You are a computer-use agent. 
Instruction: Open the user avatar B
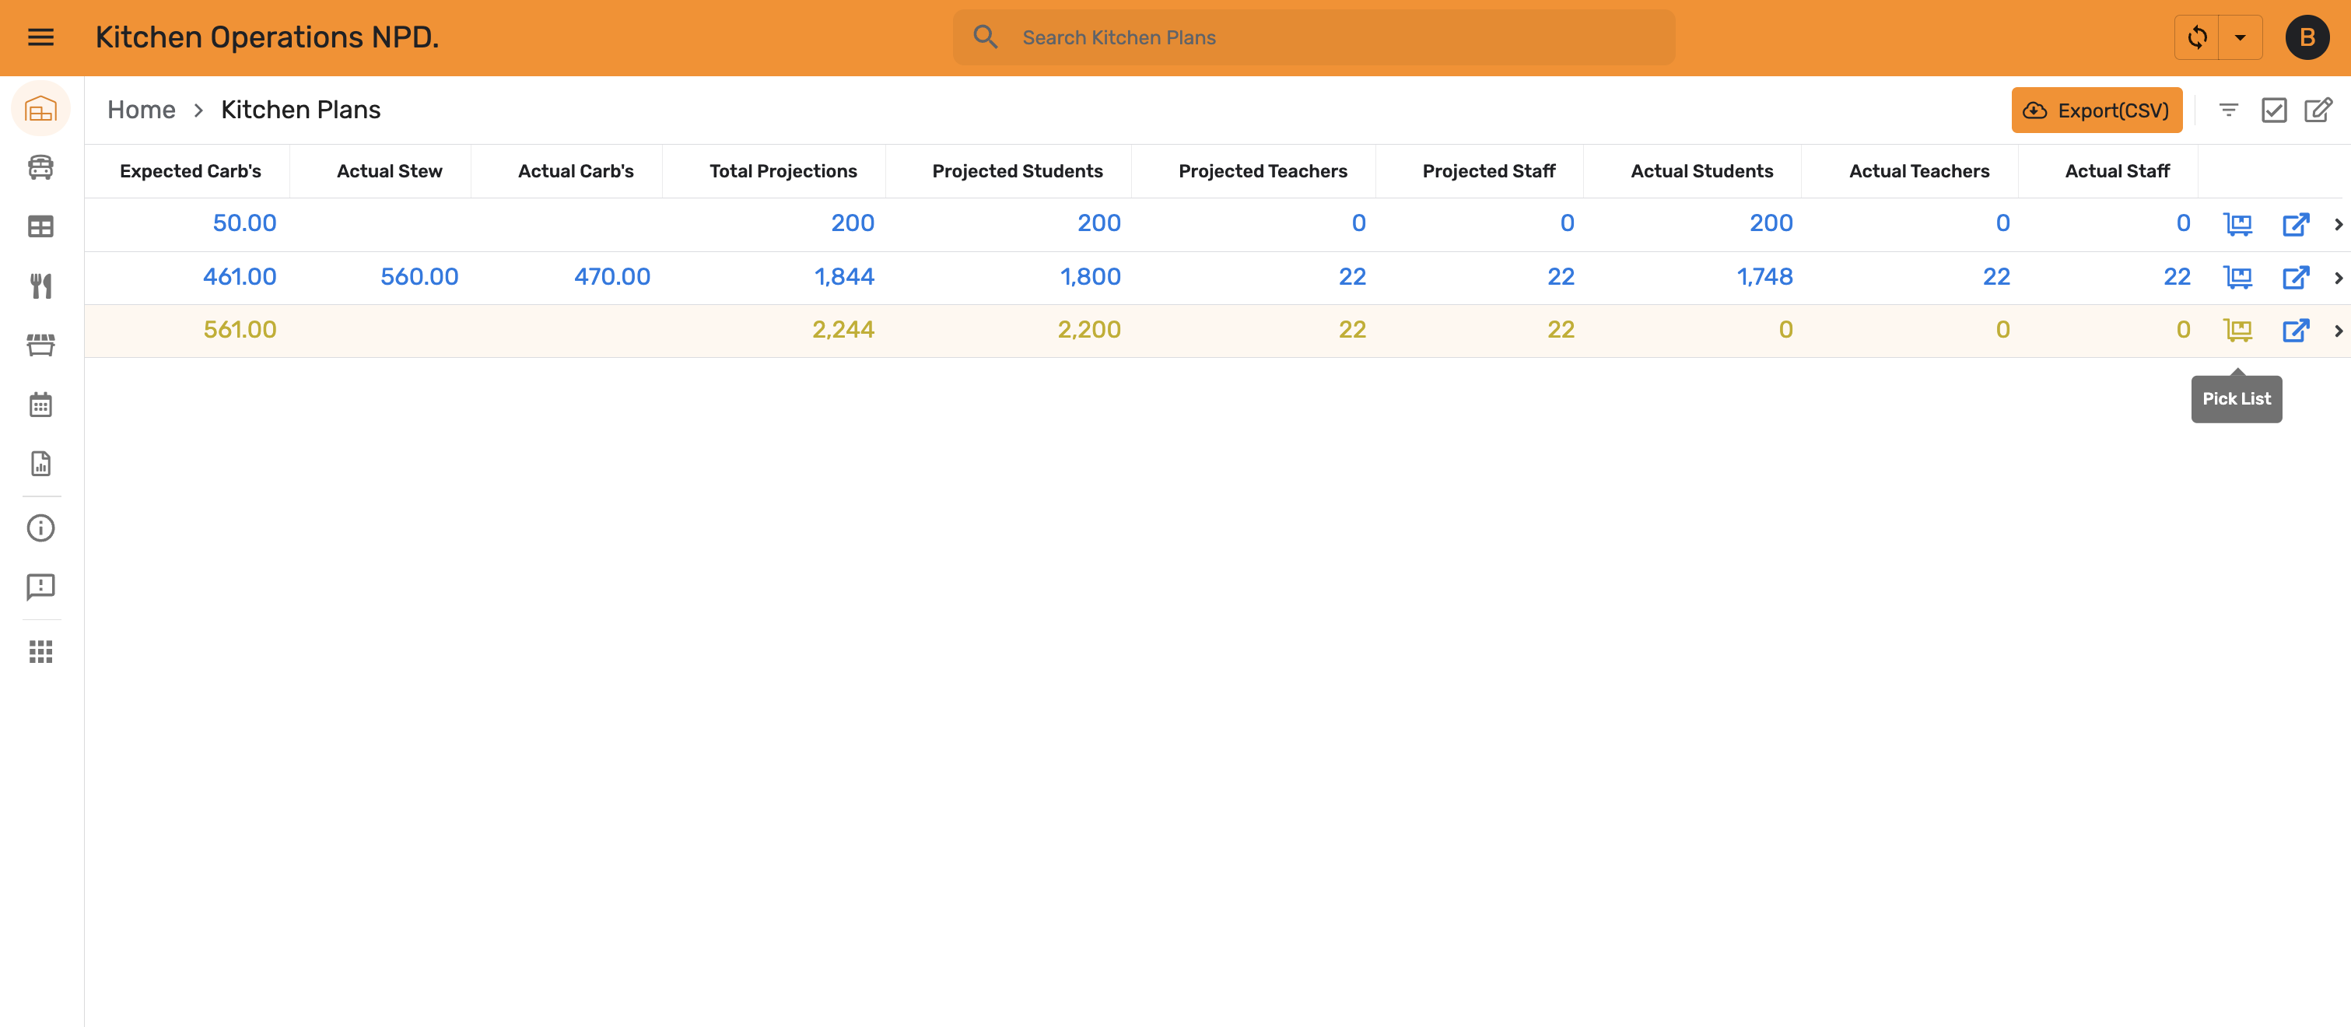[x=2307, y=37]
